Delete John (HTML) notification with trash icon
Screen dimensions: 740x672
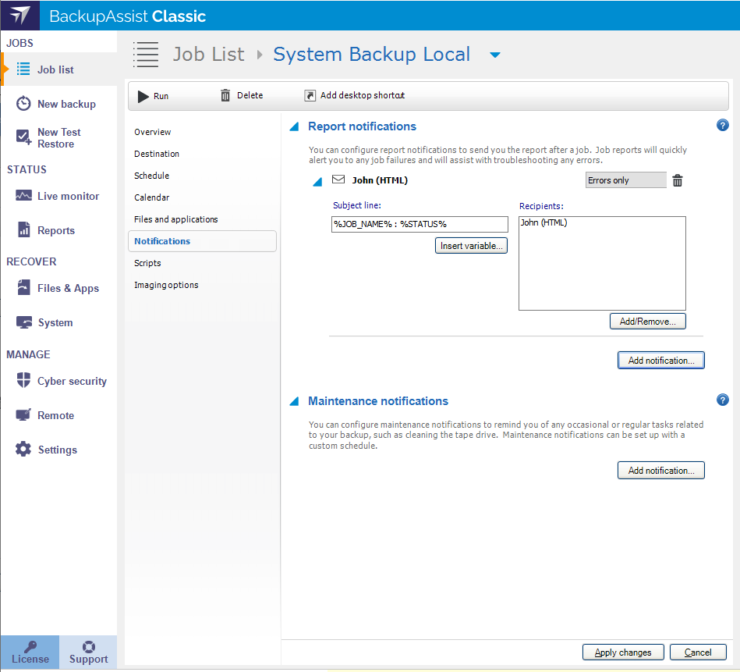pos(678,180)
